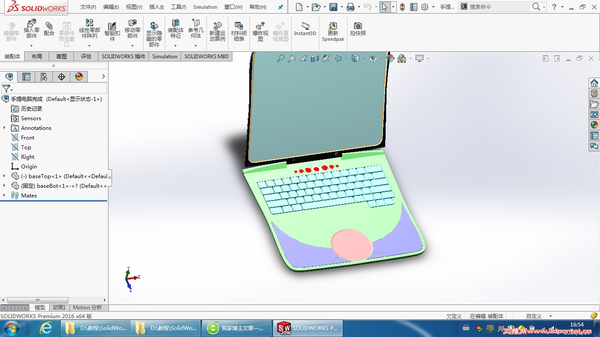Open the Design Library task pane tab

tap(594, 93)
